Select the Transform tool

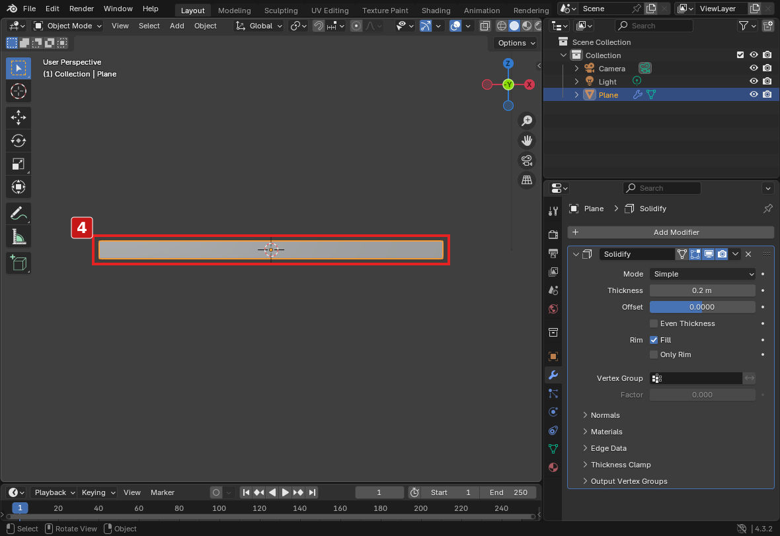click(x=19, y=187)
